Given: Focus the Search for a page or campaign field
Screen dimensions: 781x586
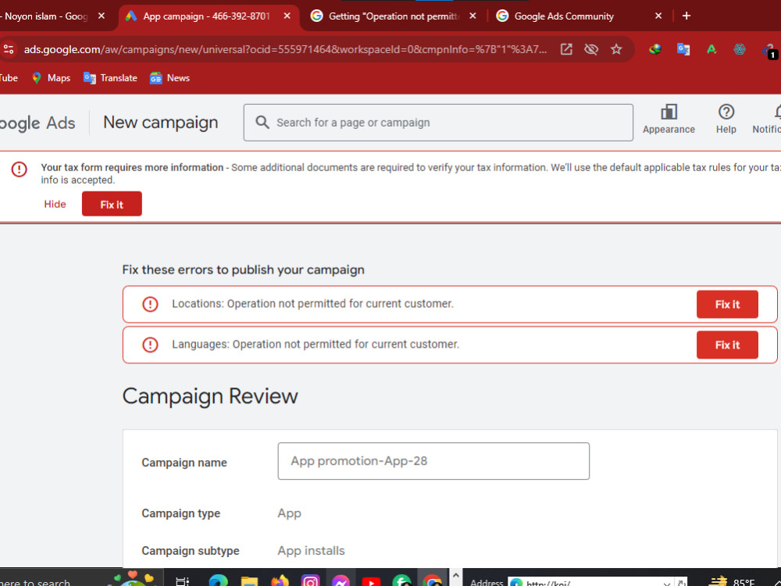Looking at the screenshot, I should tap(438, 123).
